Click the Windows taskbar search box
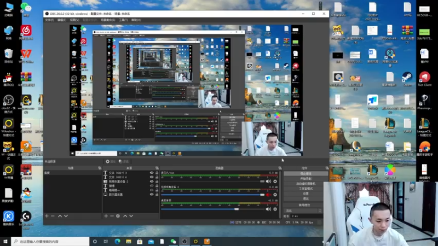The width and height of the screenshot is (438, 246). 50,242
